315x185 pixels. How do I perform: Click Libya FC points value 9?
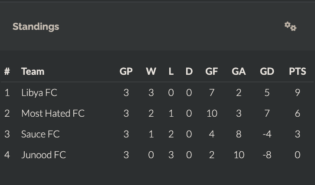pyautogui.click(x=298, y=92)
